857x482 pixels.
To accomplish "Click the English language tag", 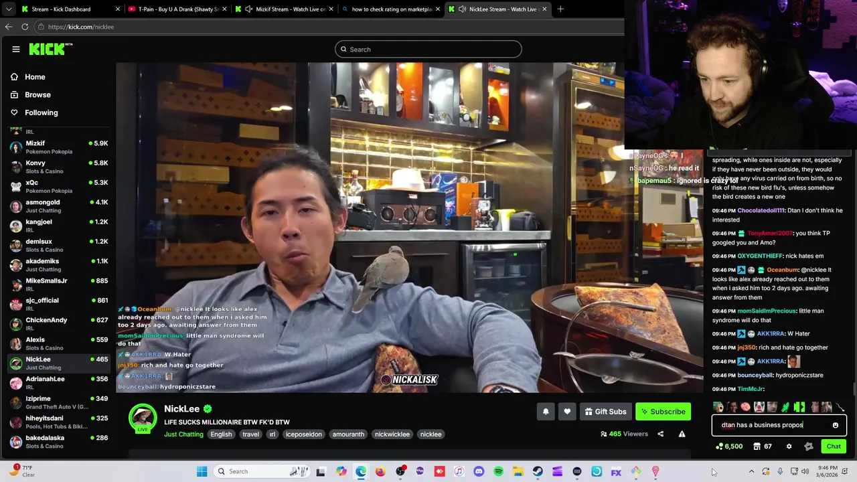I will click(221, 434).
